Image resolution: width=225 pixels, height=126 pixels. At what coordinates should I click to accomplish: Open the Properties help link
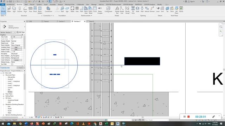coord(5,68)
